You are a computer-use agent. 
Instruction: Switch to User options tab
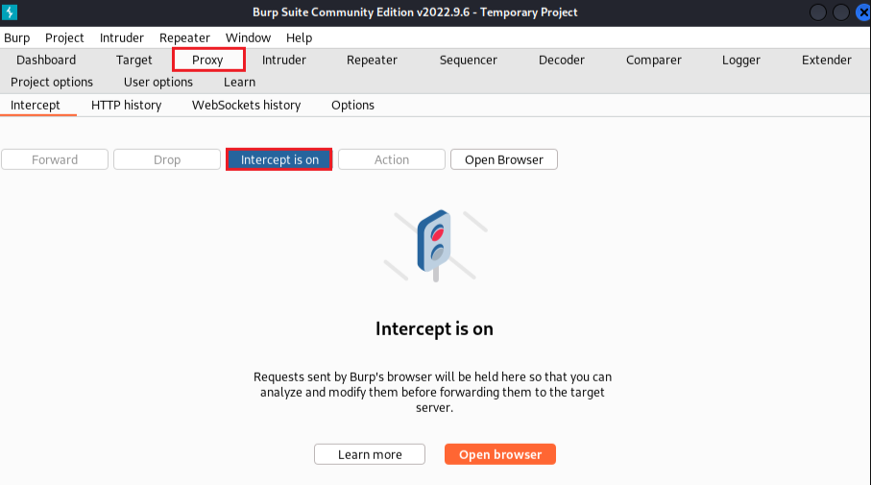point(158,83)
